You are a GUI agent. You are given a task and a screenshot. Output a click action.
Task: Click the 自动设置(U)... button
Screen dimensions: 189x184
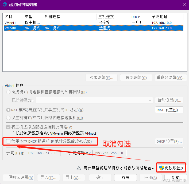[x=169, y=100]
